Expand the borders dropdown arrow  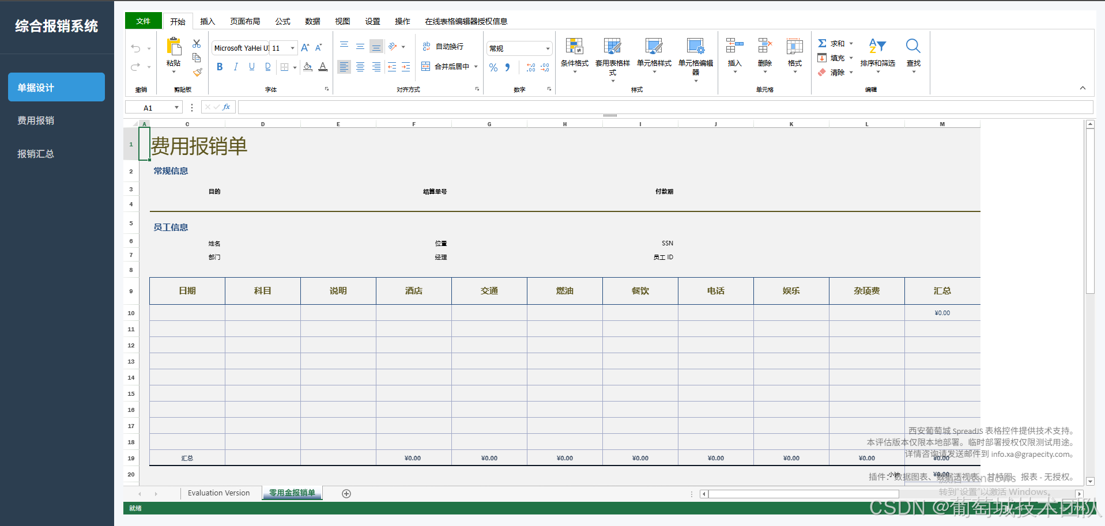(295, 67)
